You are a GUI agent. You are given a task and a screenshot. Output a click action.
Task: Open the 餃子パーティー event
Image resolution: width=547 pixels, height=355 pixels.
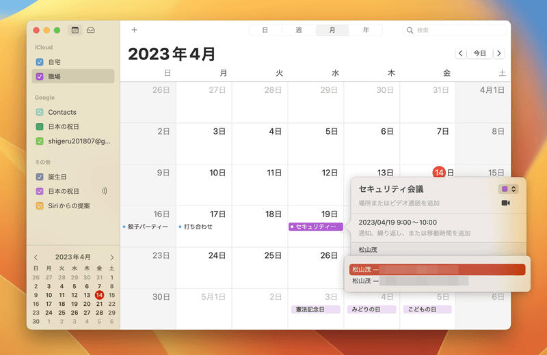tap(146, 227)
